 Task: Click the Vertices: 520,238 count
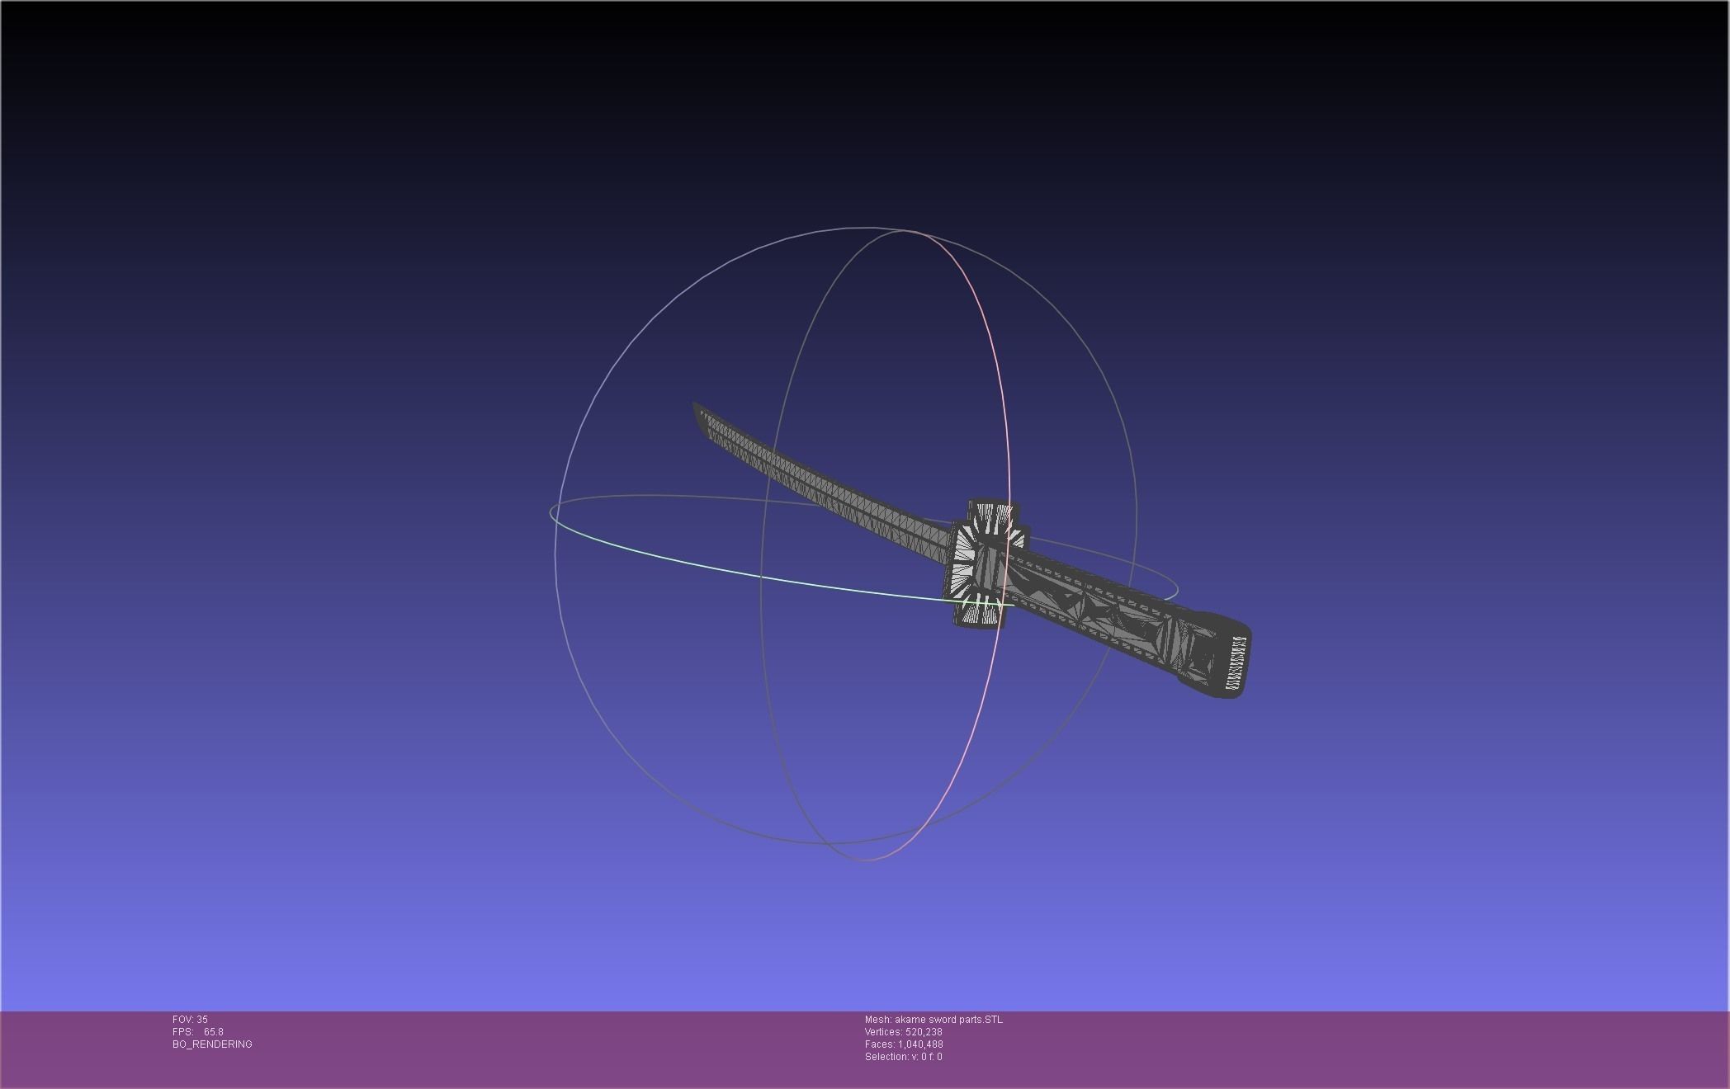(x=903, y=1032)
